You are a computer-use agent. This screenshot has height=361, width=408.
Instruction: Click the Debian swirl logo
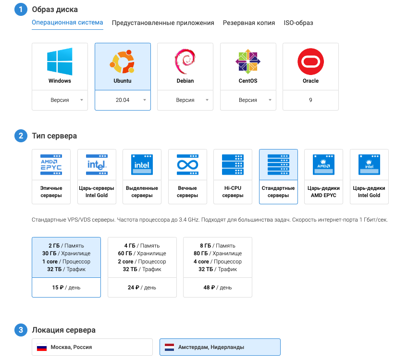(x=185, y=61)
